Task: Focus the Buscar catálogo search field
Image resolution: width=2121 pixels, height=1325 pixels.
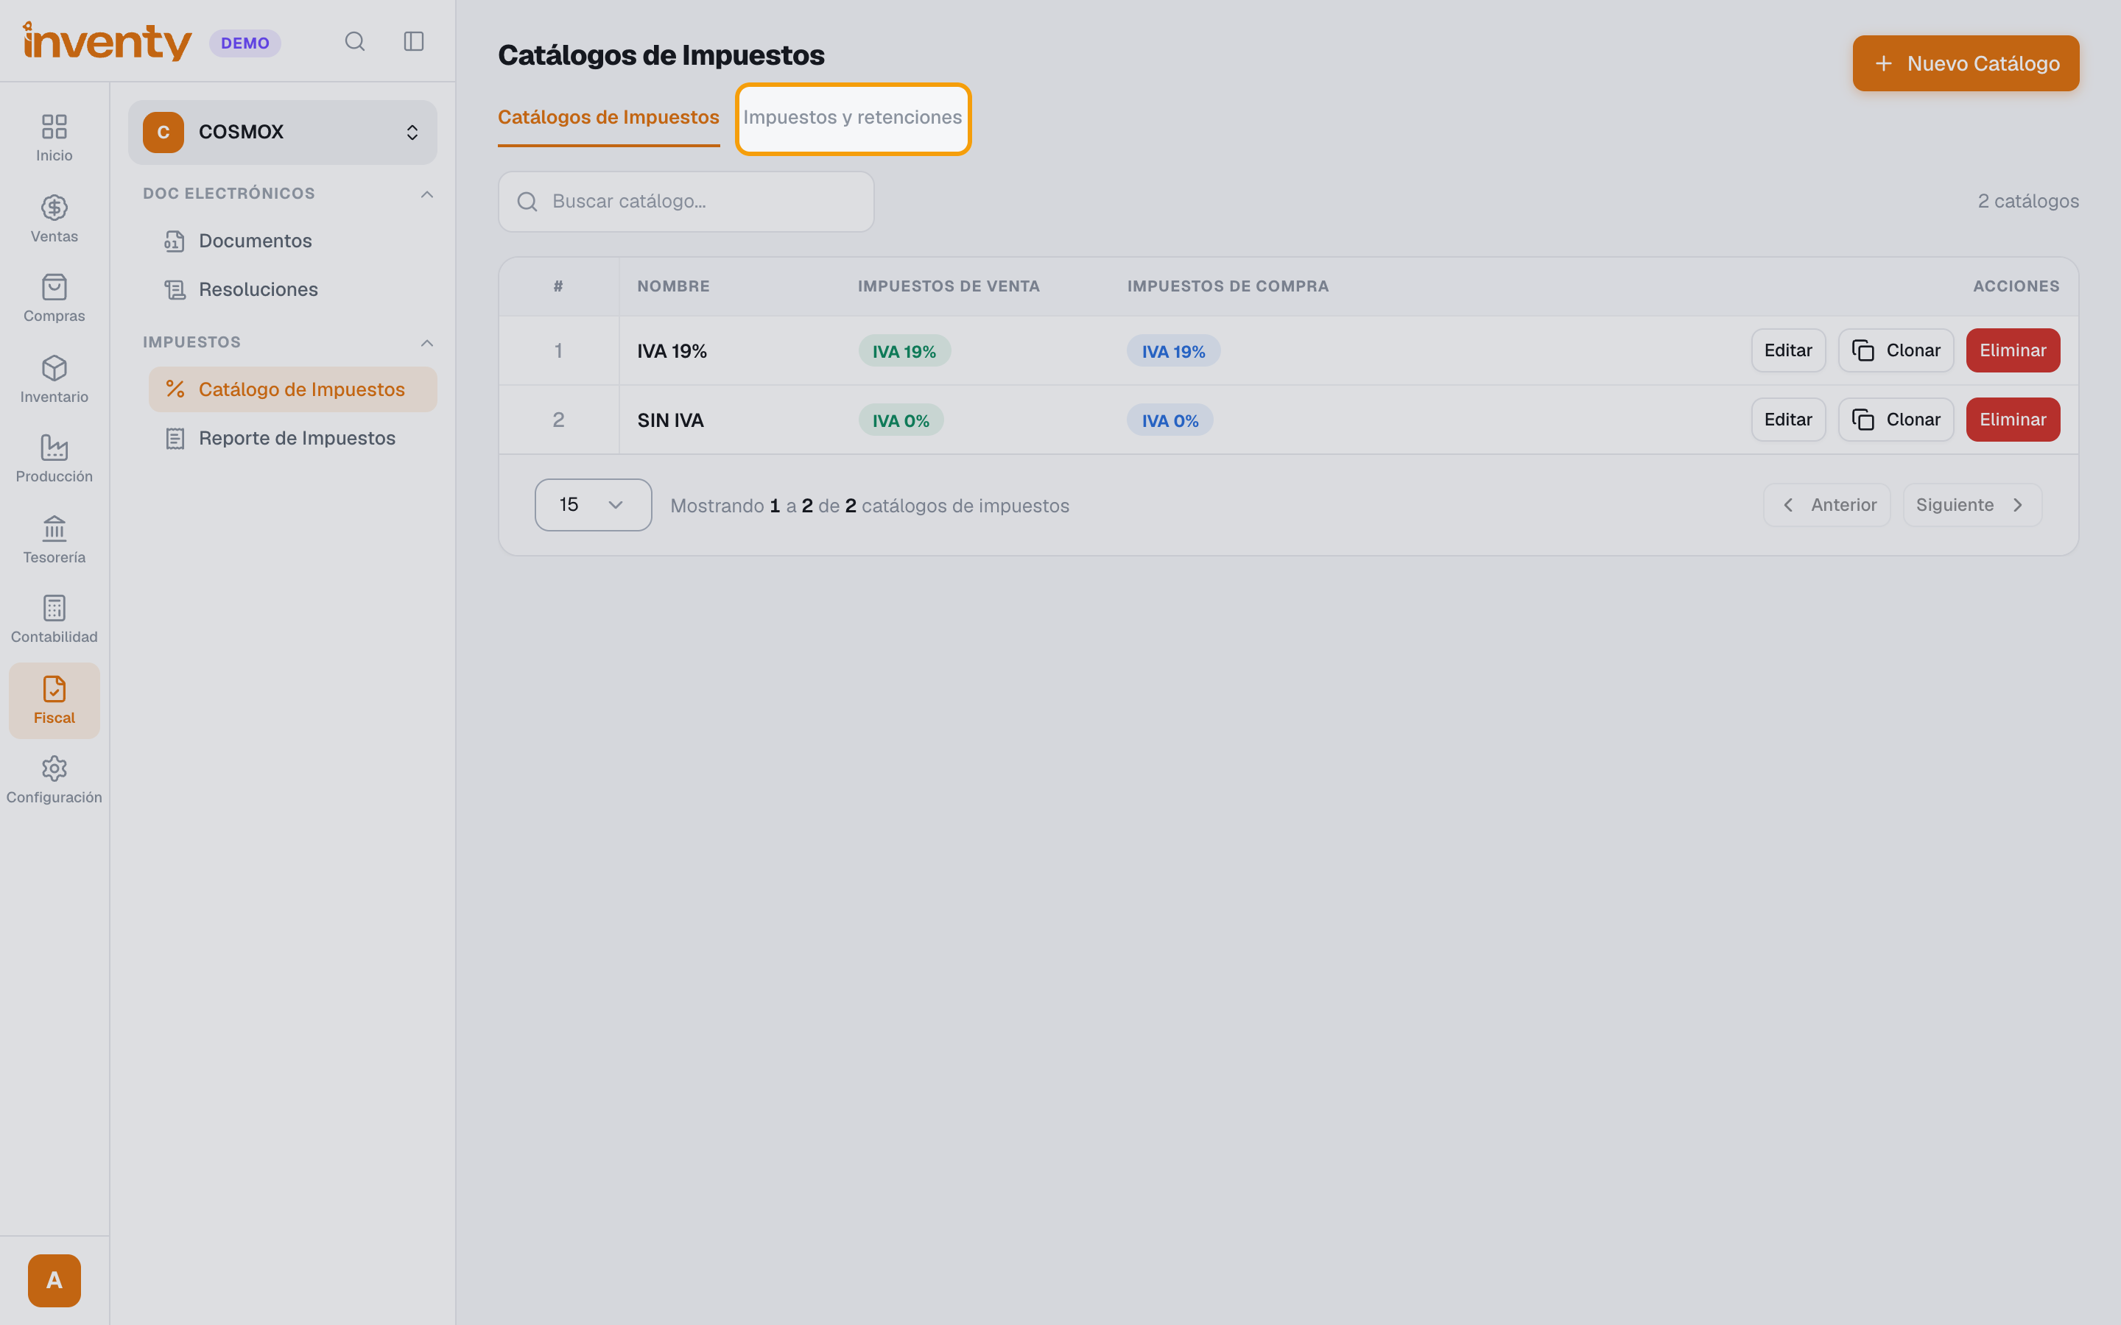Action: 686,202
